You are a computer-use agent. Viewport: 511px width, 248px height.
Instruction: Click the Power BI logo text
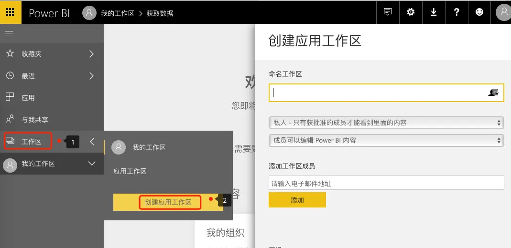click(49, 13)
